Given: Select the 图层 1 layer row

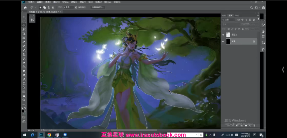Looking at the screenshot, I should (x=239, y=35).
